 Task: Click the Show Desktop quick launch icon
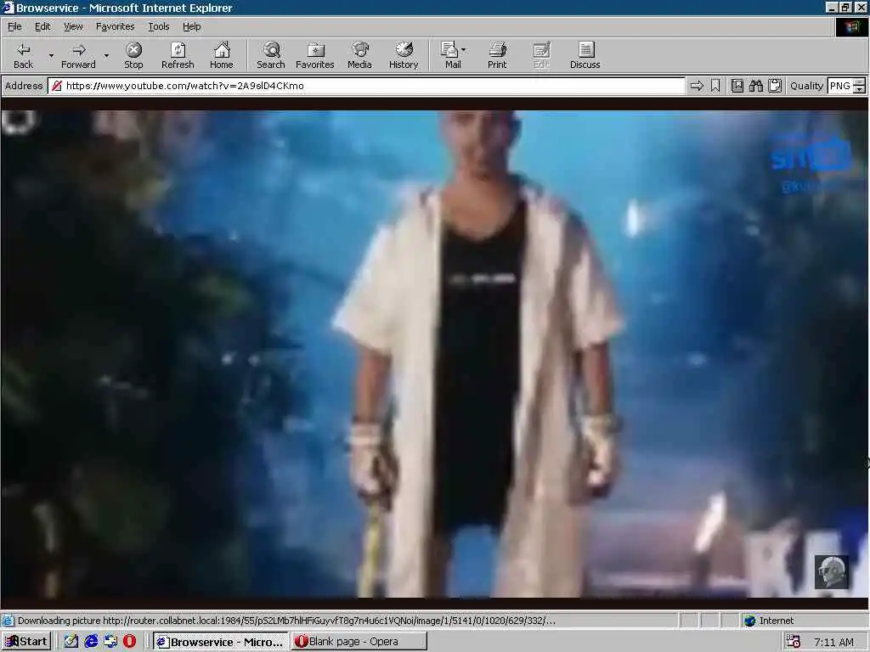pos(110,642)
